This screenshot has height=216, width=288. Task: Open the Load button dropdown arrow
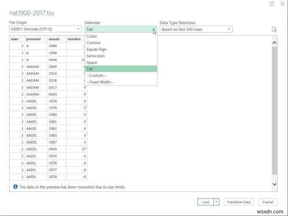(x=216, y=202)
